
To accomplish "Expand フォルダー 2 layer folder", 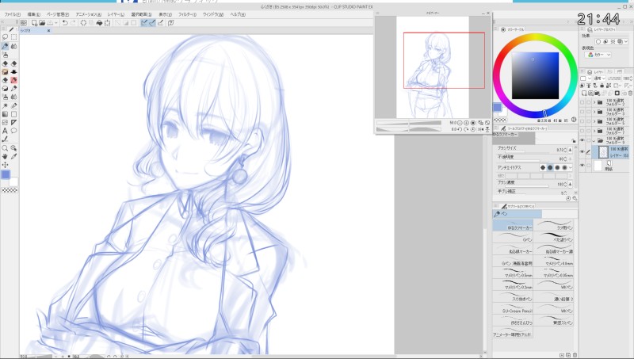I will point(594,102).
